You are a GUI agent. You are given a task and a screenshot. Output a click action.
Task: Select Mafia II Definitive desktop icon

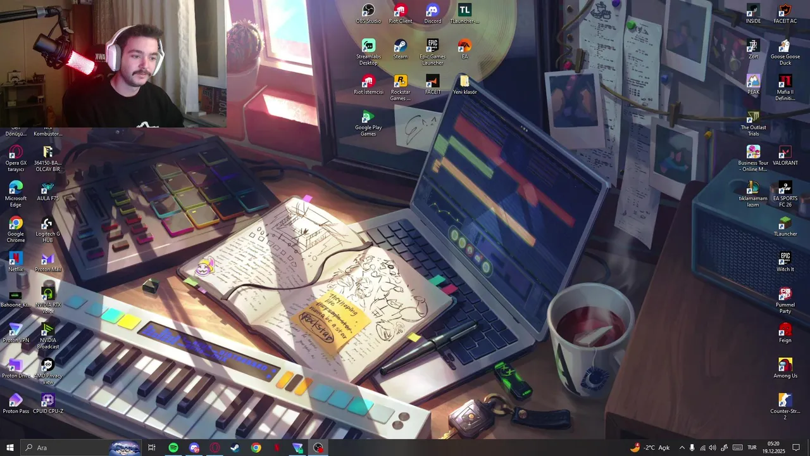coord(785,88)
